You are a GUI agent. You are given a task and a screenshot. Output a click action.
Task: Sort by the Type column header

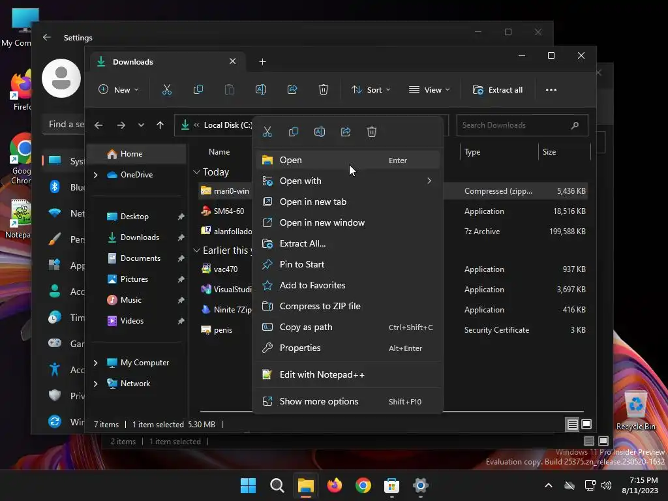(x=499, y=152)
